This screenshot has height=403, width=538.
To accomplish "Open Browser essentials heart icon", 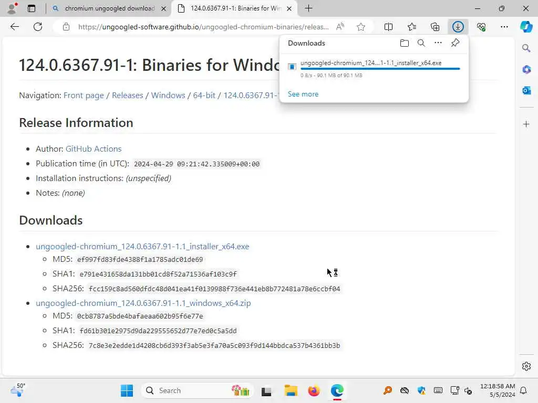I will (481, 27).
